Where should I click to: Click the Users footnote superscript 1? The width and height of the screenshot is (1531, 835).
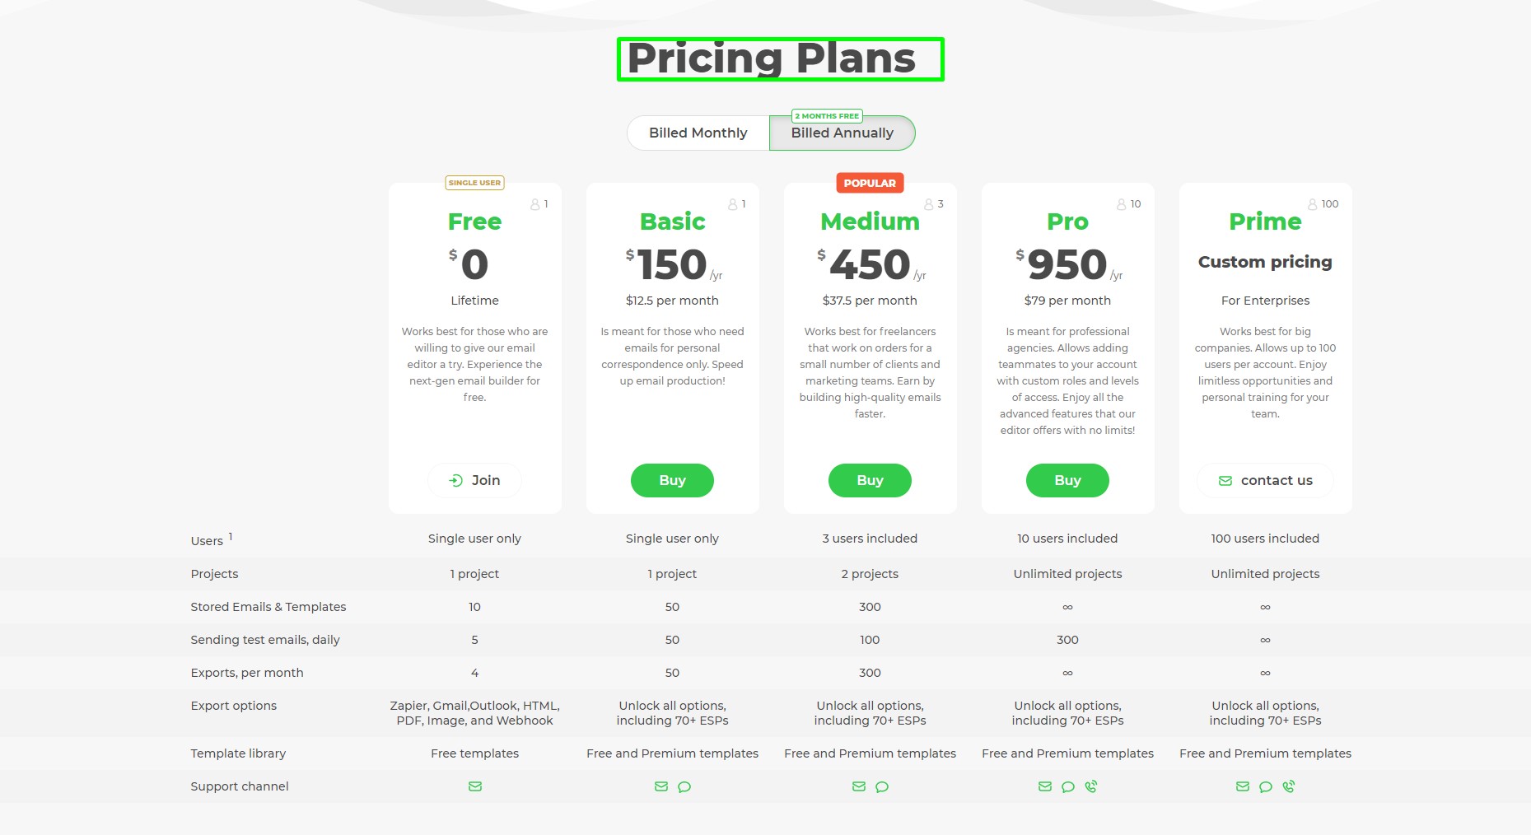coord(231,536)
